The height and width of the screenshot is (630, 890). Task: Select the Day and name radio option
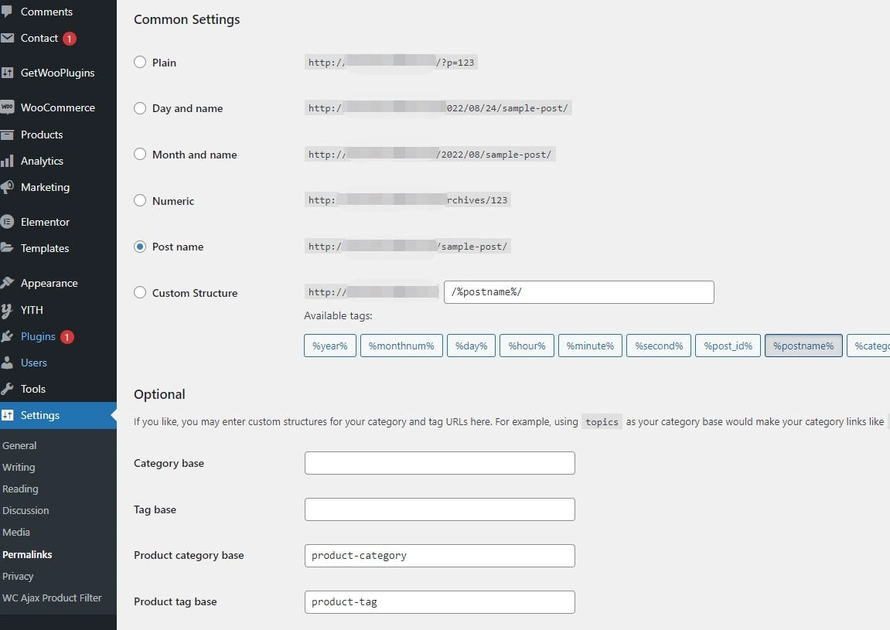140,108
